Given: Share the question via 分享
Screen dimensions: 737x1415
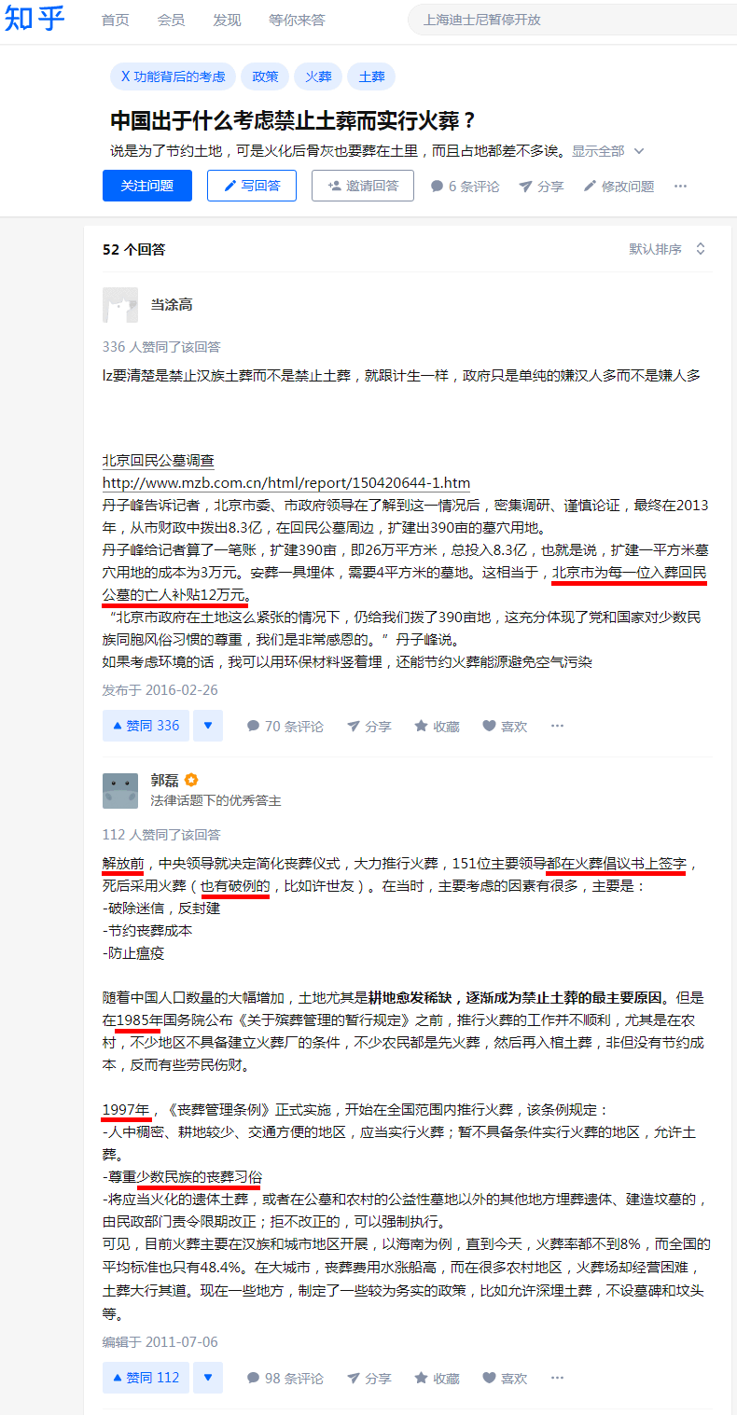Looking at the screenshot, I should (541, 186).
